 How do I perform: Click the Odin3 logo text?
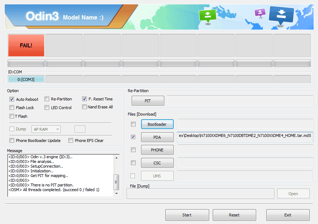pos(42,16)
